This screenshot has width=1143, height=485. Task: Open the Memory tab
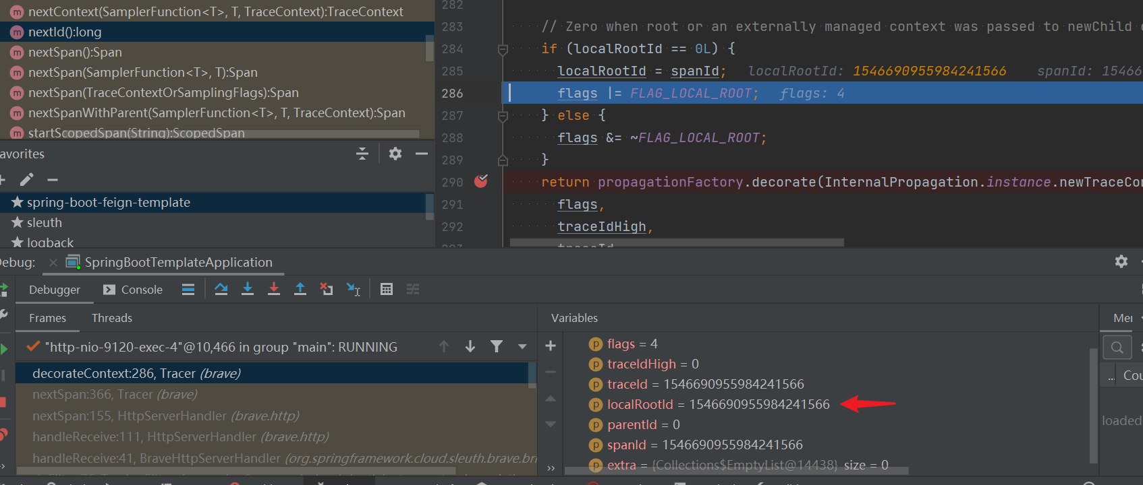pyautogui.click(x=1123, y=318)
